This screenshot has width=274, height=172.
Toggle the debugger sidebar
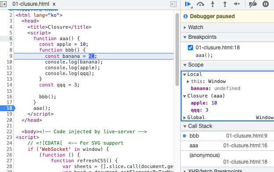point(173,4)
